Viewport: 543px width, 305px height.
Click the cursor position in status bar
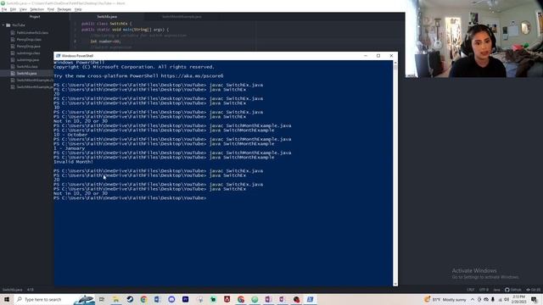tap(31, 290)
